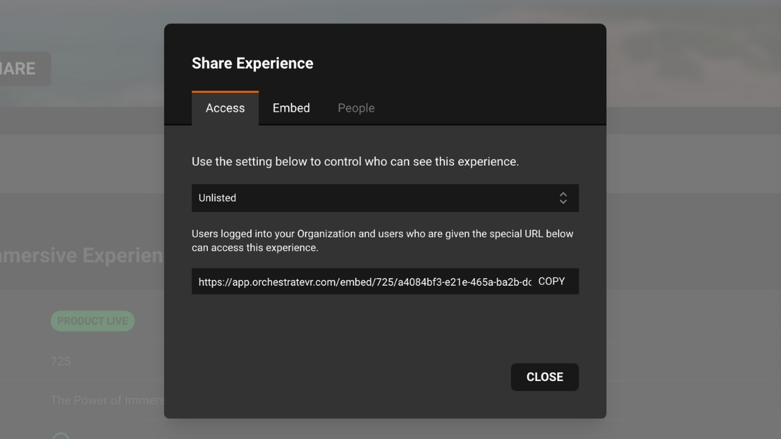
Task: Click the dimmed SHARE button behind the dialog
Action: (x=21, y=69)
